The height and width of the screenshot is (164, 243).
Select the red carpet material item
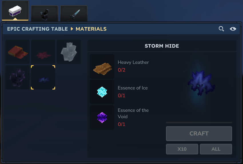(x=17, y=52)
